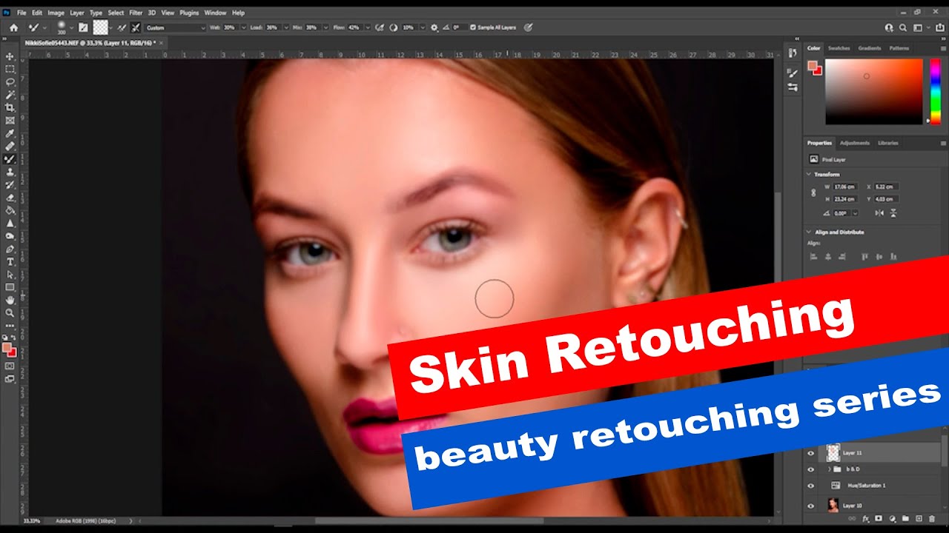Open the Wet percentage dropdown
The width and height of the screenshot is (949, 533).
click(243, 27)
